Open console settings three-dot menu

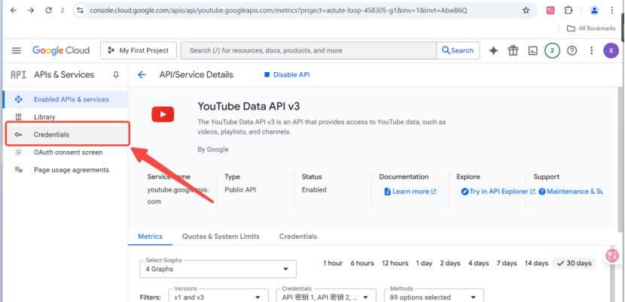point(592,50)
